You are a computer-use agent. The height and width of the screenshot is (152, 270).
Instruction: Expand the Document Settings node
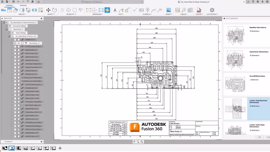click(6, 26)
